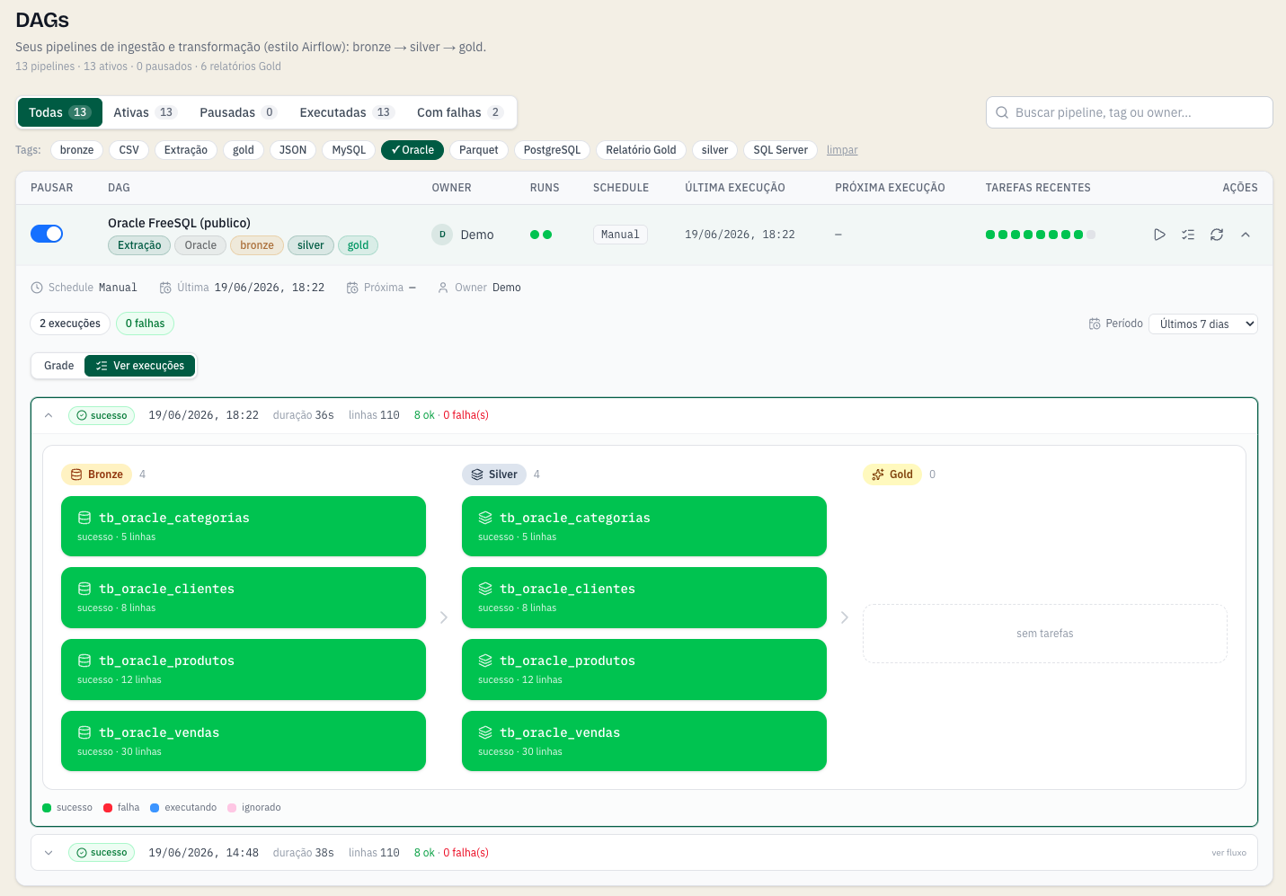1286x896 pixels.
Task: Select the Todas 13 tab
Action: point(60,112)
